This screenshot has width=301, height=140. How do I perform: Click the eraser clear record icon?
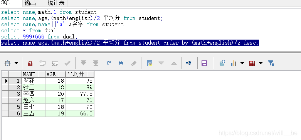coord(134,63)
